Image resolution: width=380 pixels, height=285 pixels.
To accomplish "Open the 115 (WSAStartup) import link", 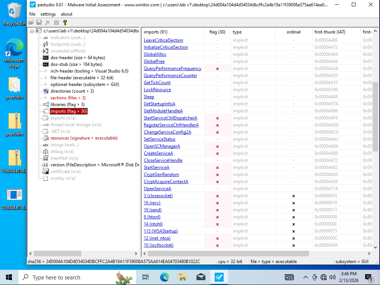I will point(161,231).
